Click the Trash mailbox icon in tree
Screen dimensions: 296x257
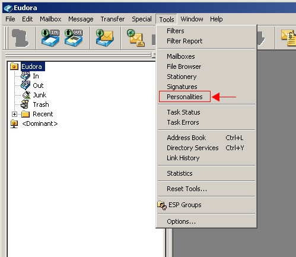coord(25,104)
